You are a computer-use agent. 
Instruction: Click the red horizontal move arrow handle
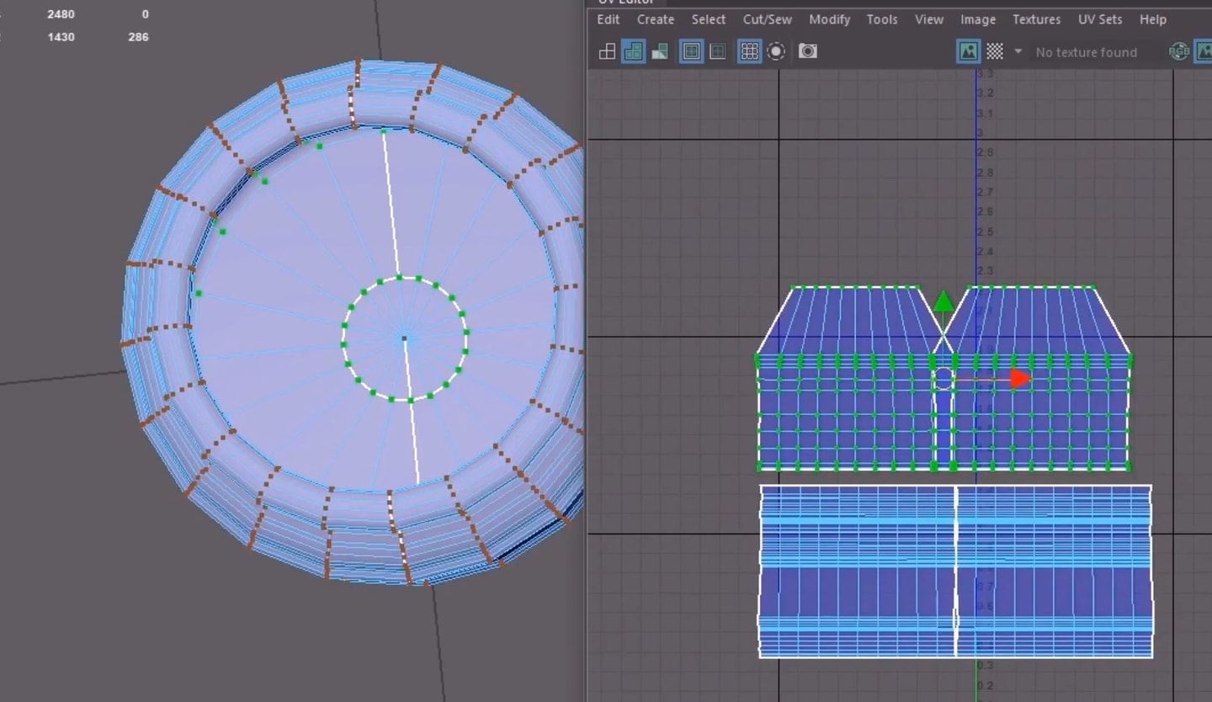click(x=1021, y=379)
